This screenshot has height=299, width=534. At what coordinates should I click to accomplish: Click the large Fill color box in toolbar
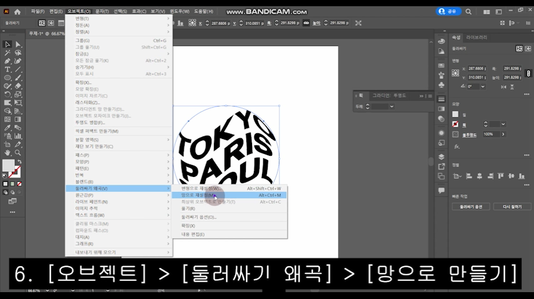click(x=9, y=166)
